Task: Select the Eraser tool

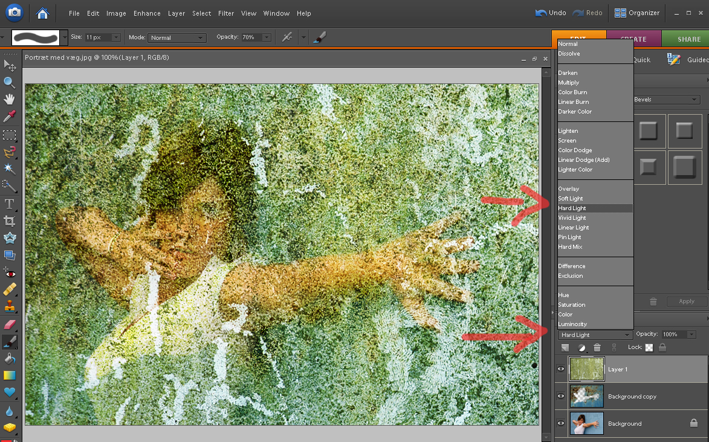Action: point(10,325)
